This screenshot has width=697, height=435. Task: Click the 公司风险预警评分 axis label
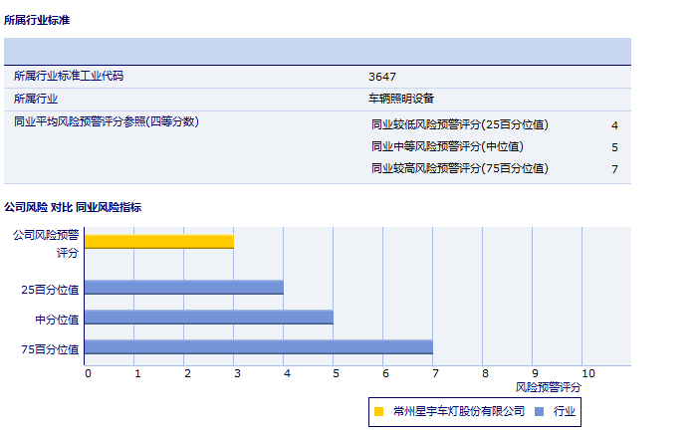pyautogui.click(x=45, y=244)
